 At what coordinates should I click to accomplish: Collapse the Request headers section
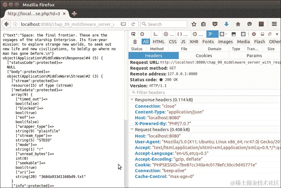(x=132, y=129)
